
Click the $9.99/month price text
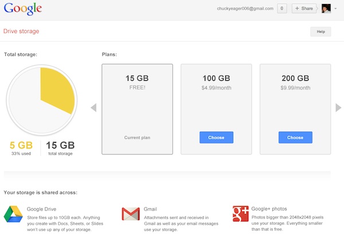(x=295, y=88)
